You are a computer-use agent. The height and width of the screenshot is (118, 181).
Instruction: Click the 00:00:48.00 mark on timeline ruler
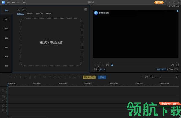point(88,84)
